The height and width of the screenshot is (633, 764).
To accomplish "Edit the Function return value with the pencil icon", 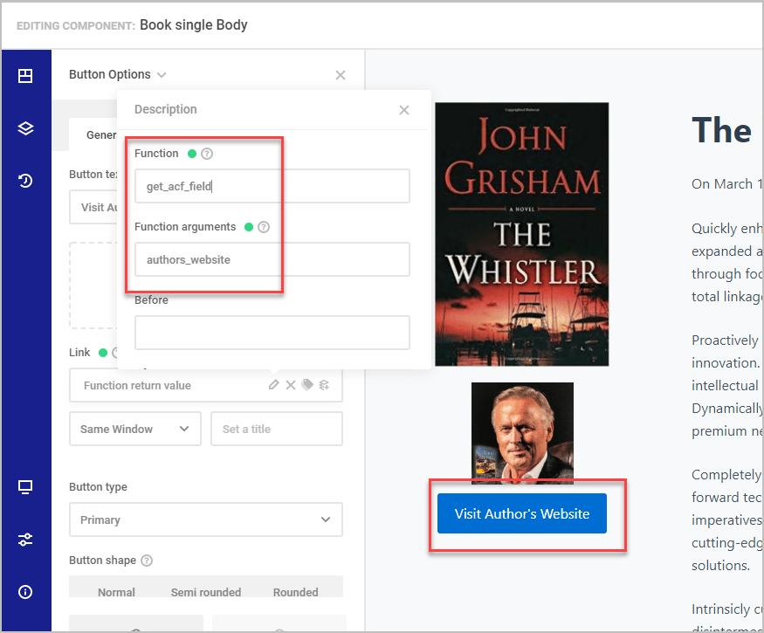I will click(273, 385).
